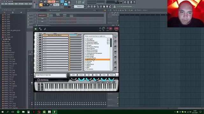Toggle mute LED on the Clap channel
The image size is (204, 114).
[x=28, y=18]
